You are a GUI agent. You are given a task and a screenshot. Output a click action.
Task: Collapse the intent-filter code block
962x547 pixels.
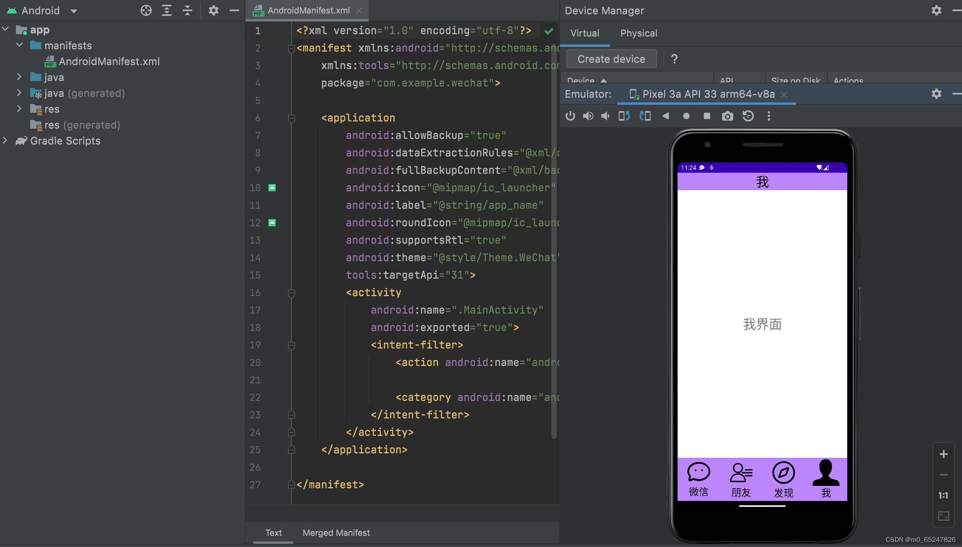tap(292, 345)
